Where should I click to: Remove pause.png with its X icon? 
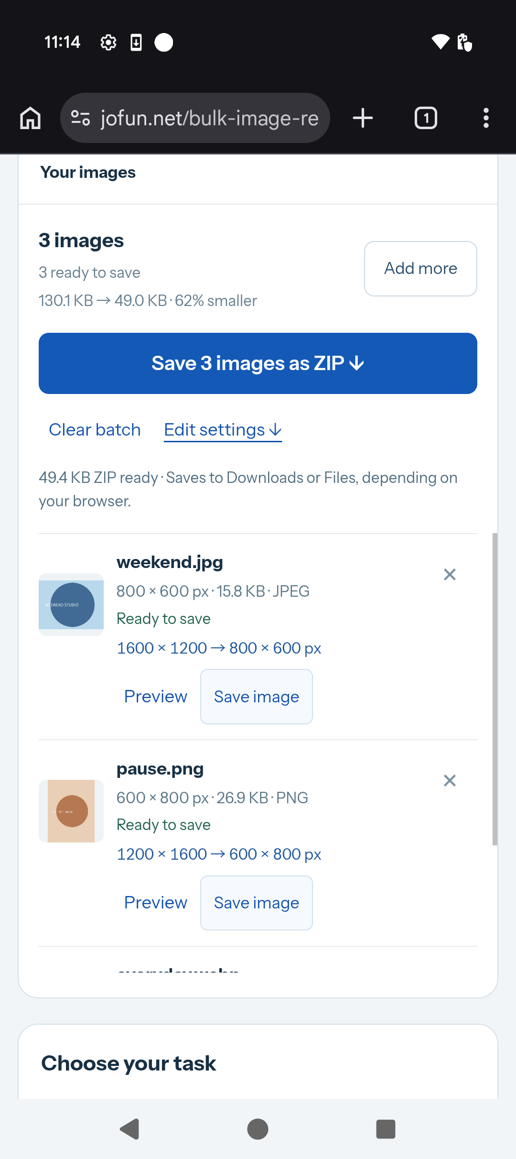coord(450,781)
